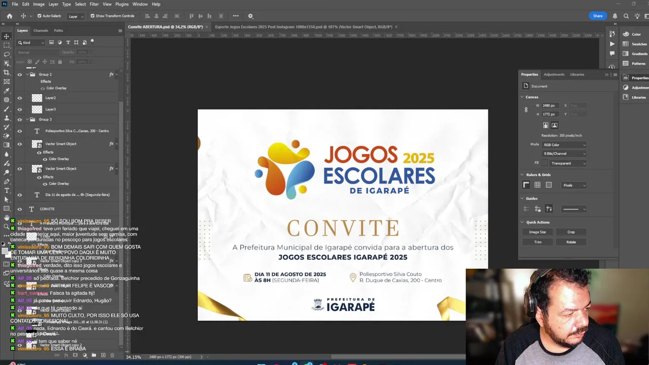The image size is (649, 365).
Task: Hide the Group 3 layer
Action: 20,120
